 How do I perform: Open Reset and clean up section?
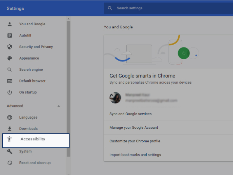point(35,163)
